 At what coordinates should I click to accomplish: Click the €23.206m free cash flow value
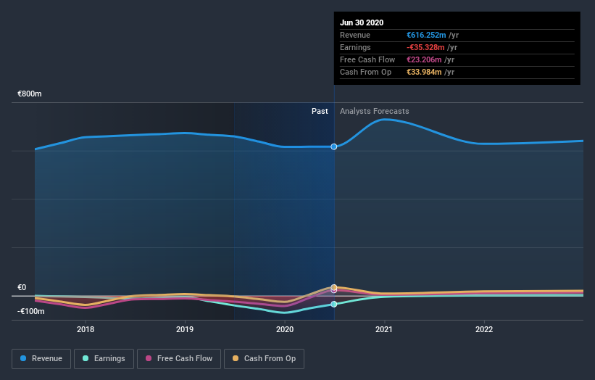coord(424,59)
